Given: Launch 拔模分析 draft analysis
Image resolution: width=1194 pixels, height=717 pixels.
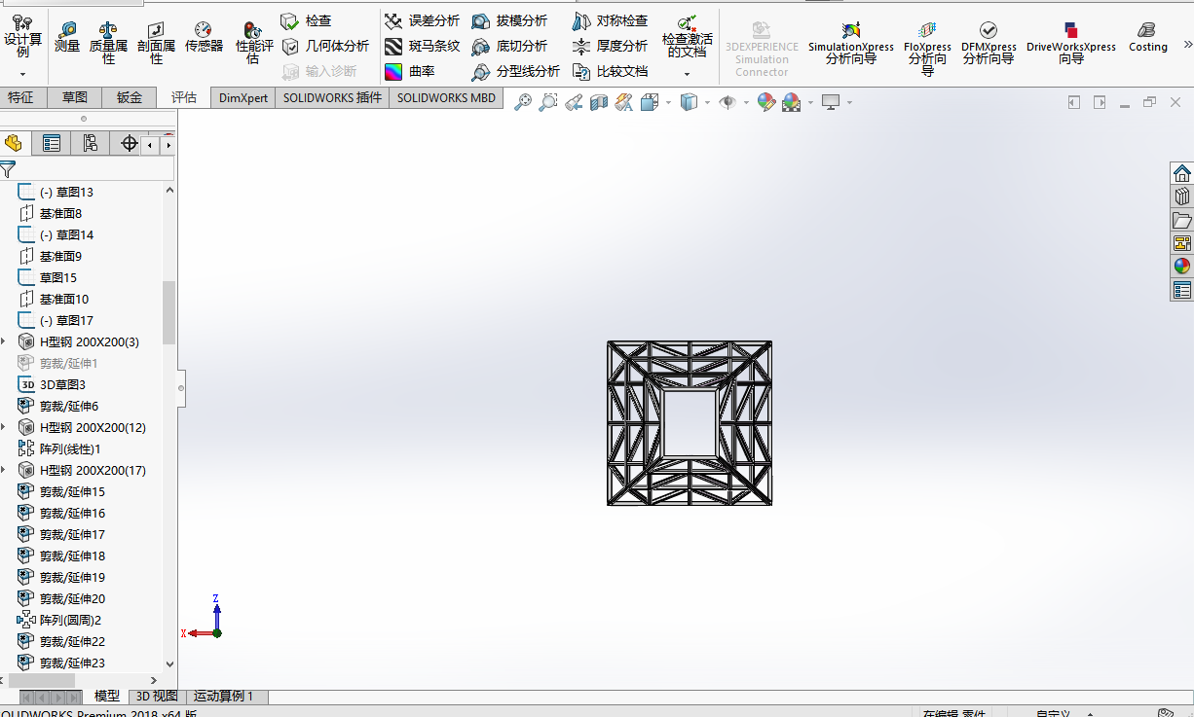Looking at the screenshot, I should 509,20.
